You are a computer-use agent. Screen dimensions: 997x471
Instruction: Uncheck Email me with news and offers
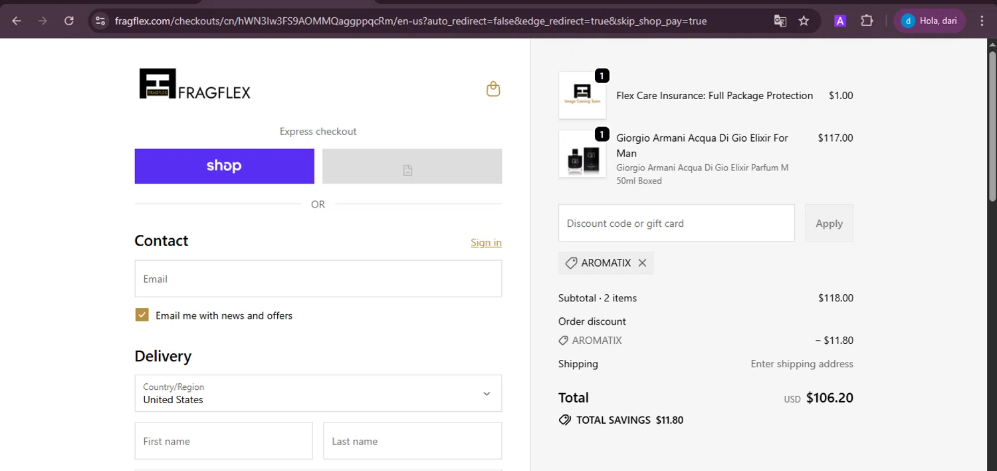142,315
